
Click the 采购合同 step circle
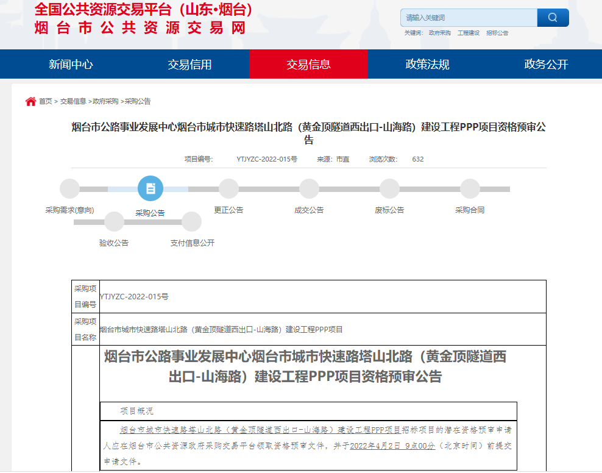470,189
